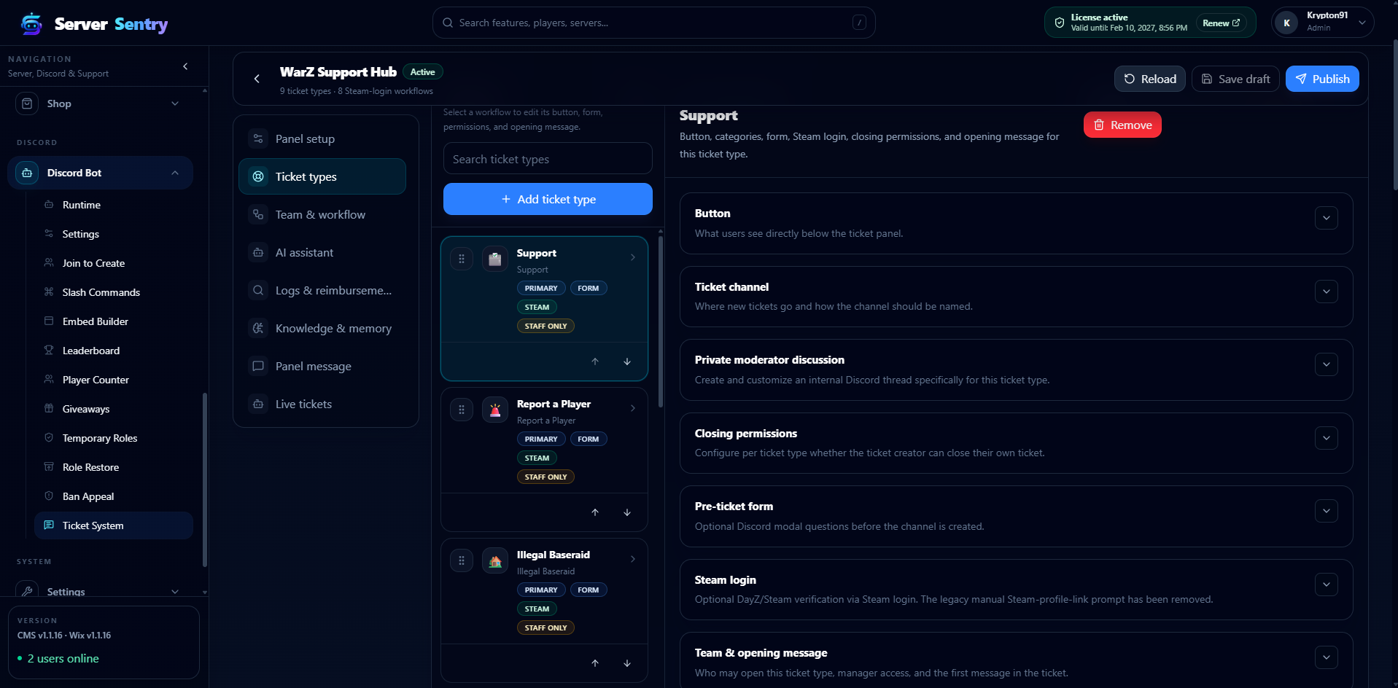Click the Save draft button
The width and height of the screenshot is (1398, 688).
click(x=1235, y=79)
